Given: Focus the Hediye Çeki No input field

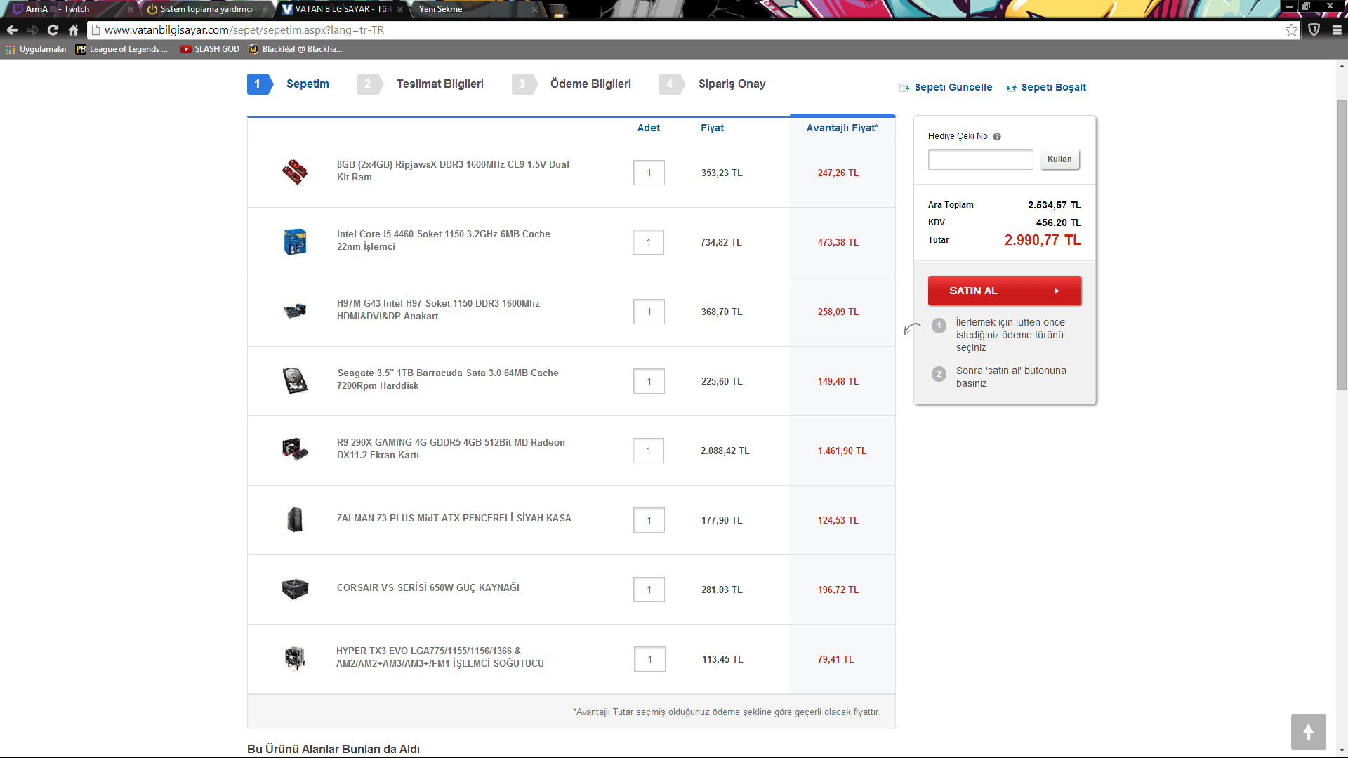Looking at the screenshot, I should [980, 159].
